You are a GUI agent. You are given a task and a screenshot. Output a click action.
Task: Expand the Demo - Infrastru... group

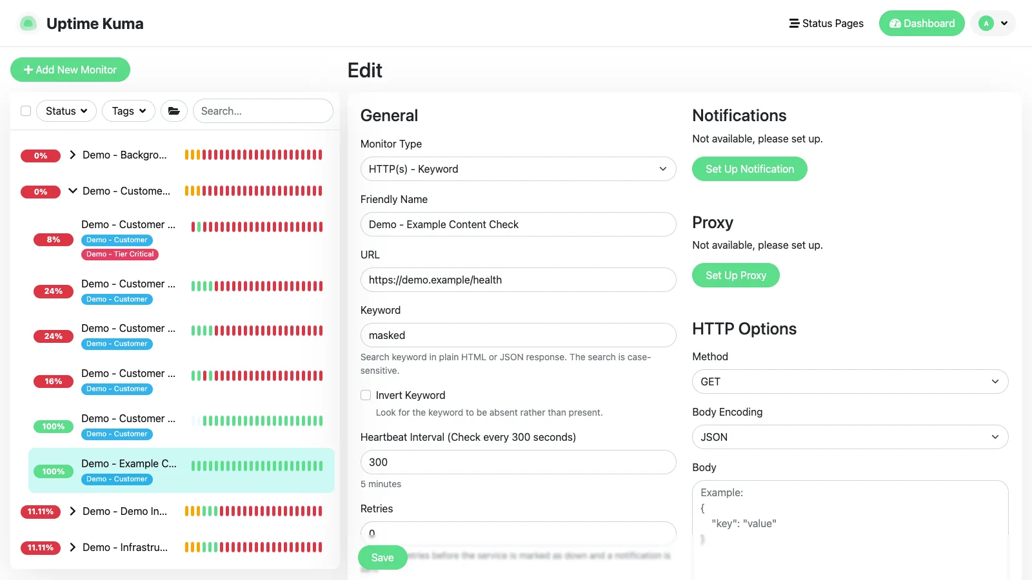(x=73, y=547)
